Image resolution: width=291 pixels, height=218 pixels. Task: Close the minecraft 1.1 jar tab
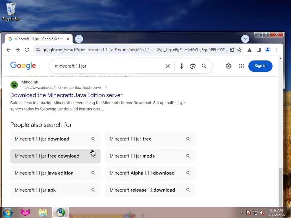point(68,39)
